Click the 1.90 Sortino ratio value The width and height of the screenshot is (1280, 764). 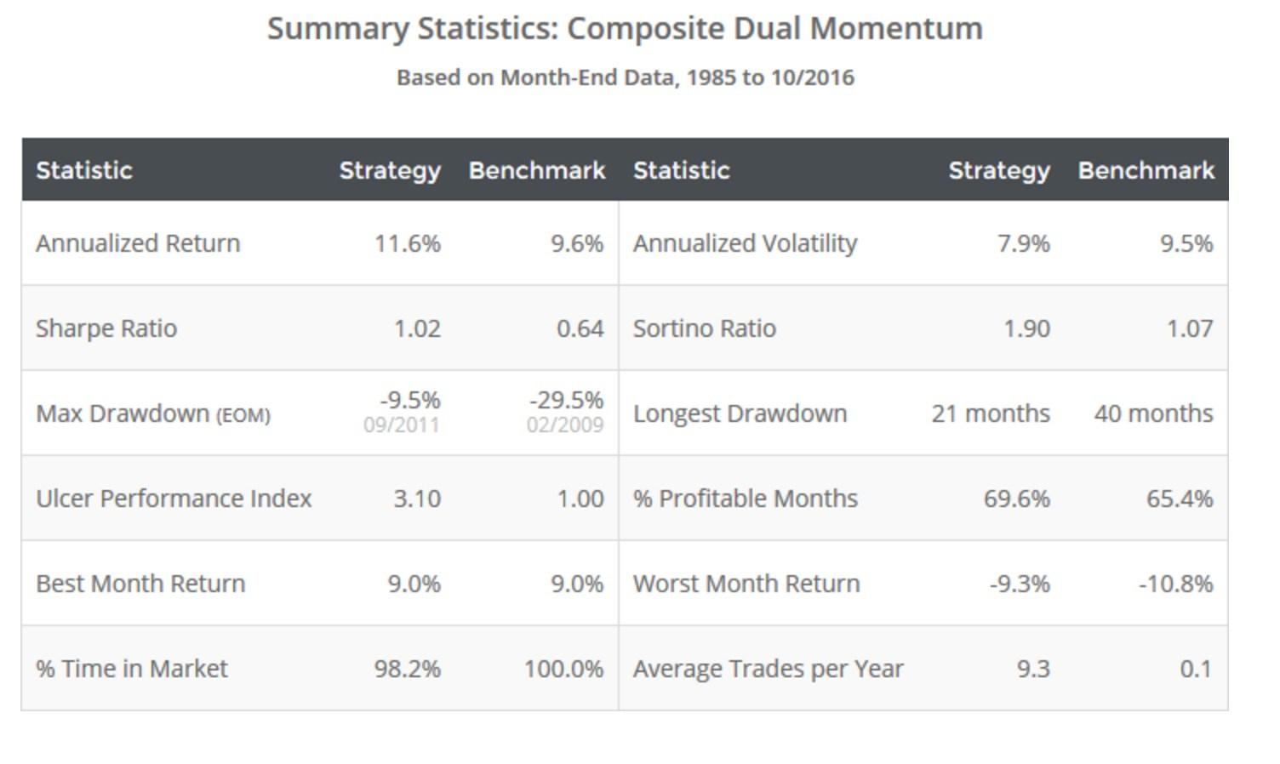(1026, 328)
